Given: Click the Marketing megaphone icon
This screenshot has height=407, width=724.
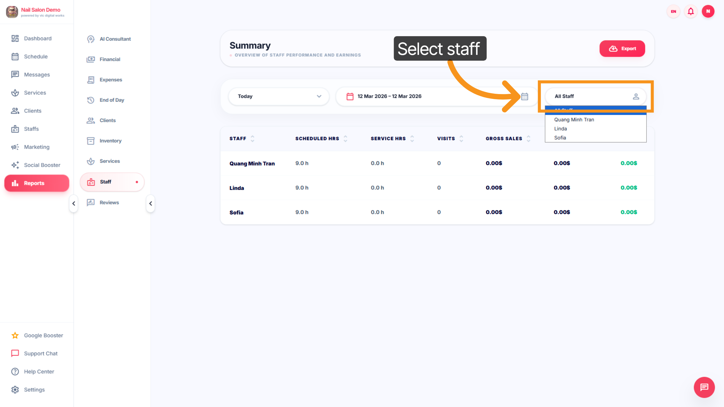Looking at the screenshot, I should click(x=15, y=147).
